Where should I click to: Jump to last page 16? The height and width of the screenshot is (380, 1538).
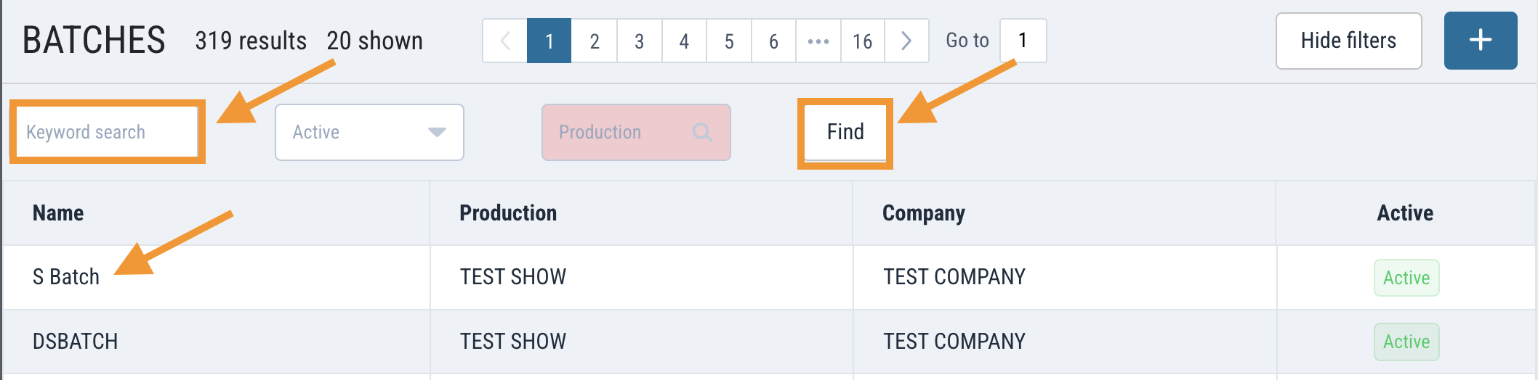pyautogui.click(x=863, y=41)
